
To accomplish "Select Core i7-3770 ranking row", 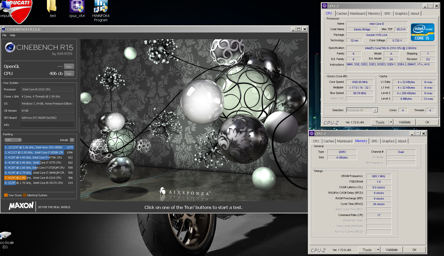I will coord(39,163).
